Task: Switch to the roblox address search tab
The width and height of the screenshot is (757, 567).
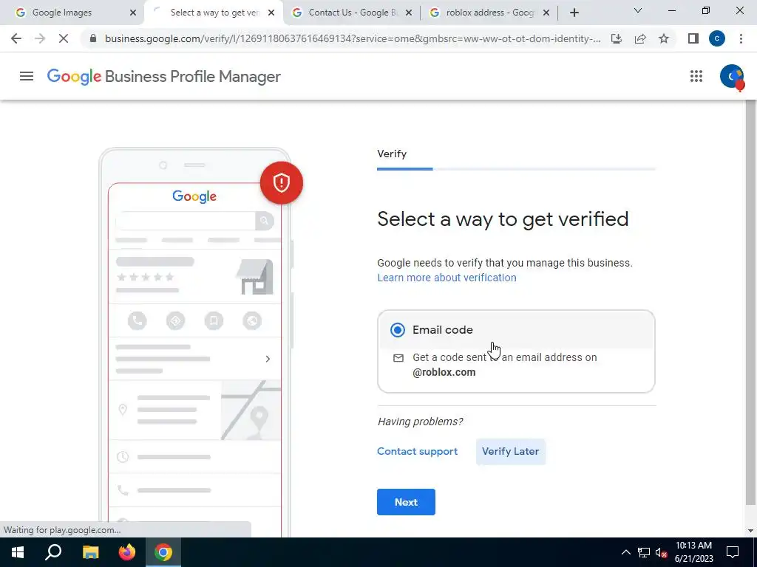Action: 489,13
